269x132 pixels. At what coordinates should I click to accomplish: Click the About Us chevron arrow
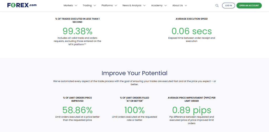coord(186,5)
